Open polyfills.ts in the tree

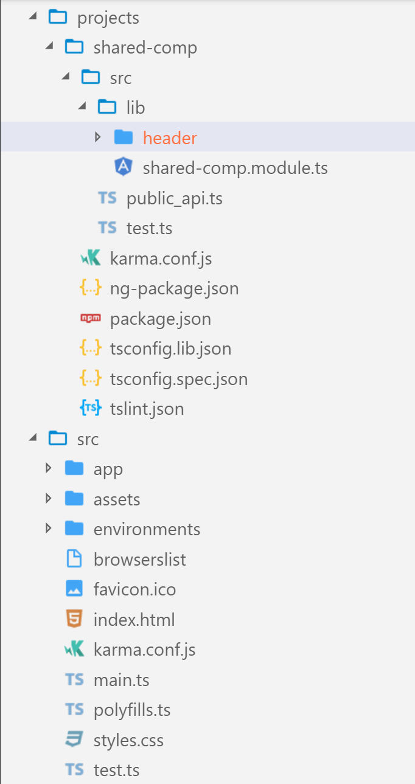point(132,710)
